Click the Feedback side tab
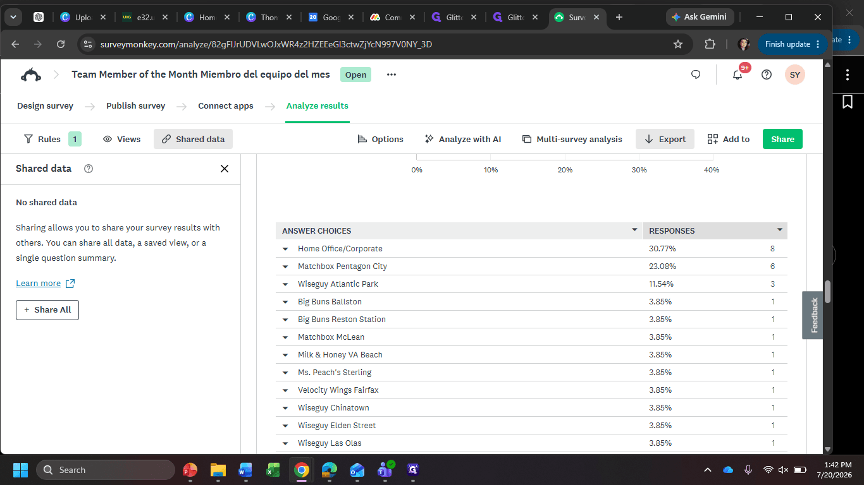 813,315
